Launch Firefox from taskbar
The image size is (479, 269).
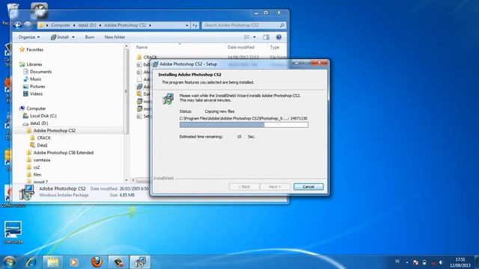pyautogui.click(x=97, y=262)
